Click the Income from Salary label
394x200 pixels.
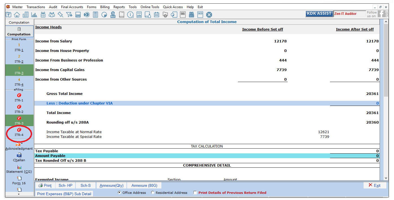pos(54,41)
